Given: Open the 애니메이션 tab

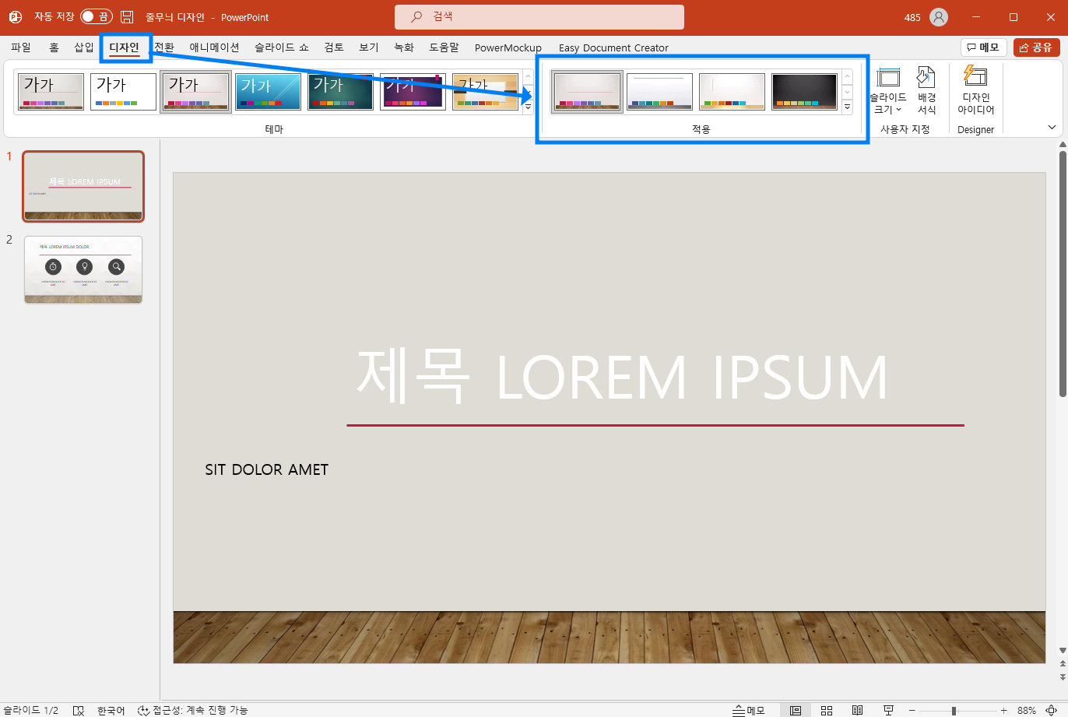Looking at the screenshot, I should coord(215,47).
